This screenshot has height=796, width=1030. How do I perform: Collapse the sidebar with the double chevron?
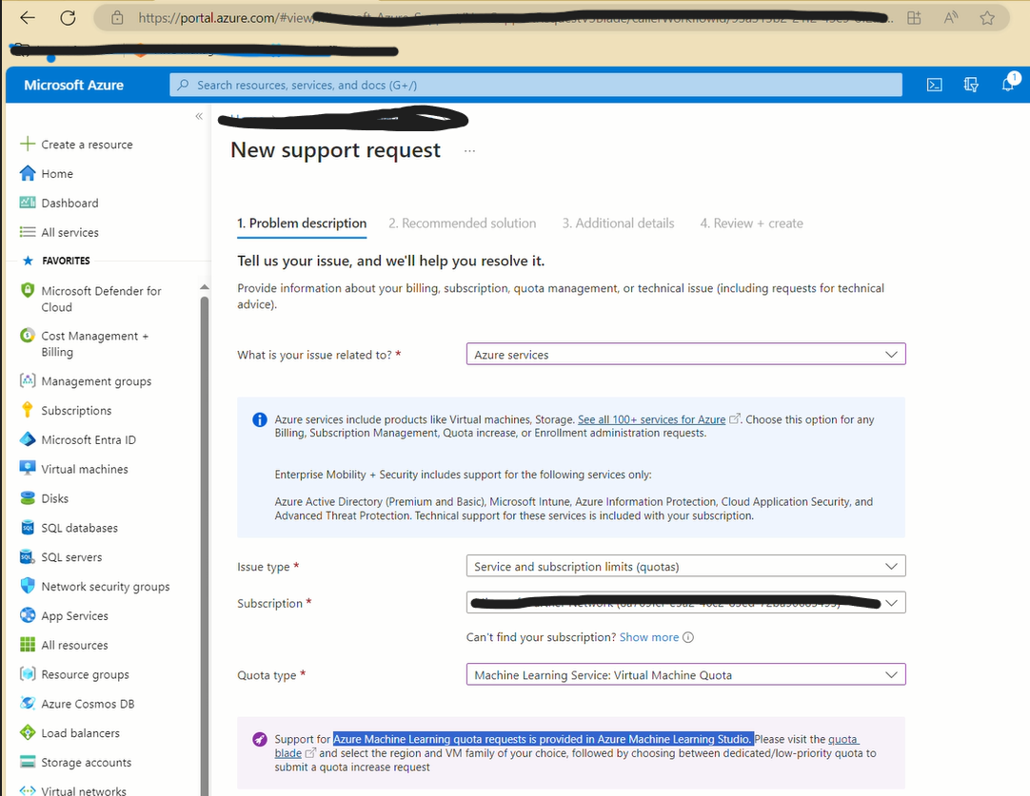coord(199,116)
